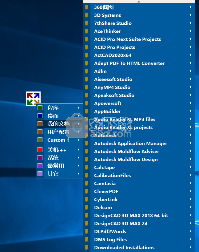Click the folder icon beside Aiseesoft Studio
The image size is (199, 252).
point(86,79)
